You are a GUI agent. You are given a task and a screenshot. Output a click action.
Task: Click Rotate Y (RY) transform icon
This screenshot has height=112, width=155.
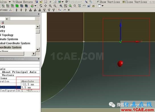pyautogui.click(x=35, y=10)
